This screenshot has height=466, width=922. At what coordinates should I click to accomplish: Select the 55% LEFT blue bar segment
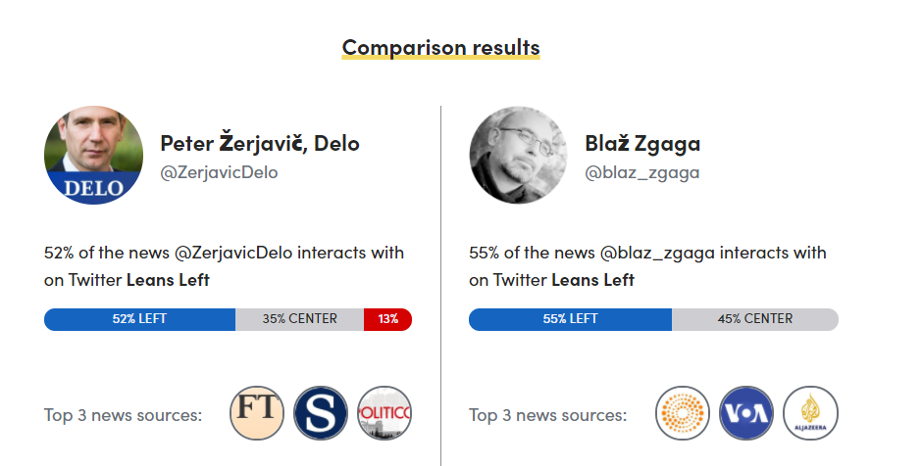coord(570,319)
